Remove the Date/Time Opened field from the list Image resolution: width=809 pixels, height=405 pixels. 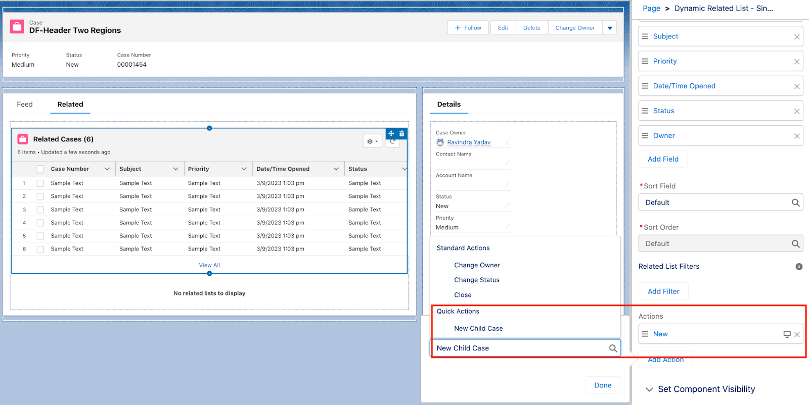coord(797,86)
